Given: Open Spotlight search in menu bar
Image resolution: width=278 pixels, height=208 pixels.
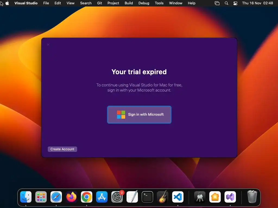Looking at the screenshot, I should coord(226,3).
